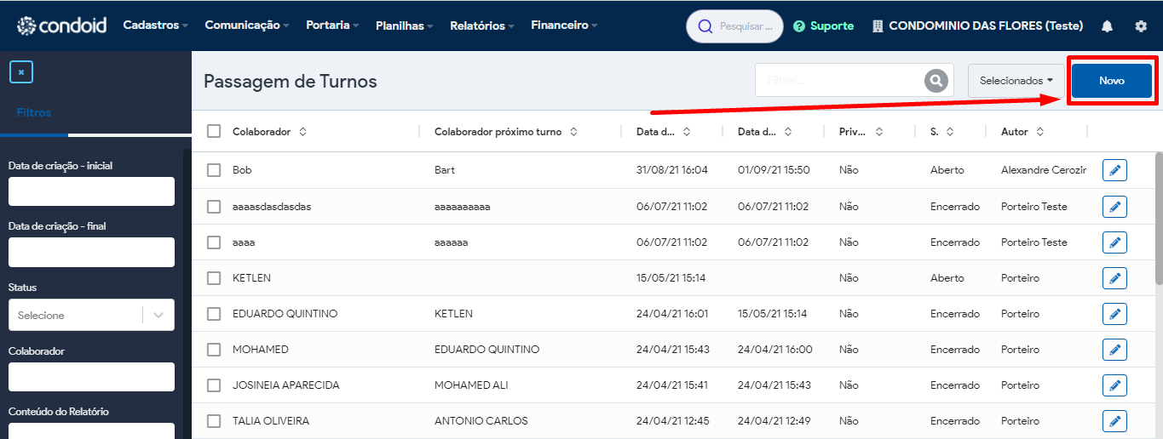Open the Portaria menu
Screen dimensions: 1163x439
pos(332,26)
